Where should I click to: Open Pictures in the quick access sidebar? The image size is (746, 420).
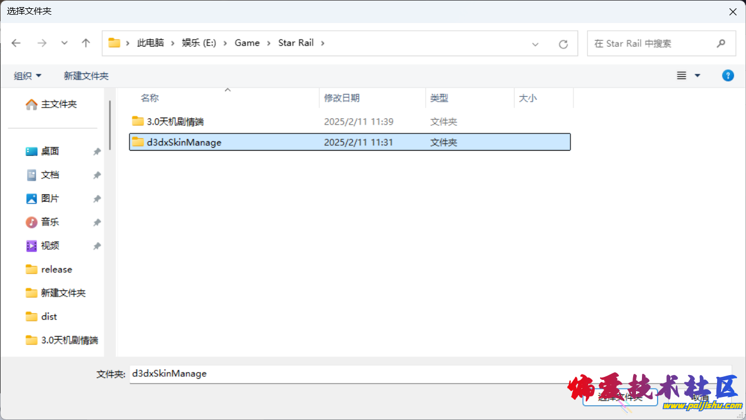coord(50,198)
